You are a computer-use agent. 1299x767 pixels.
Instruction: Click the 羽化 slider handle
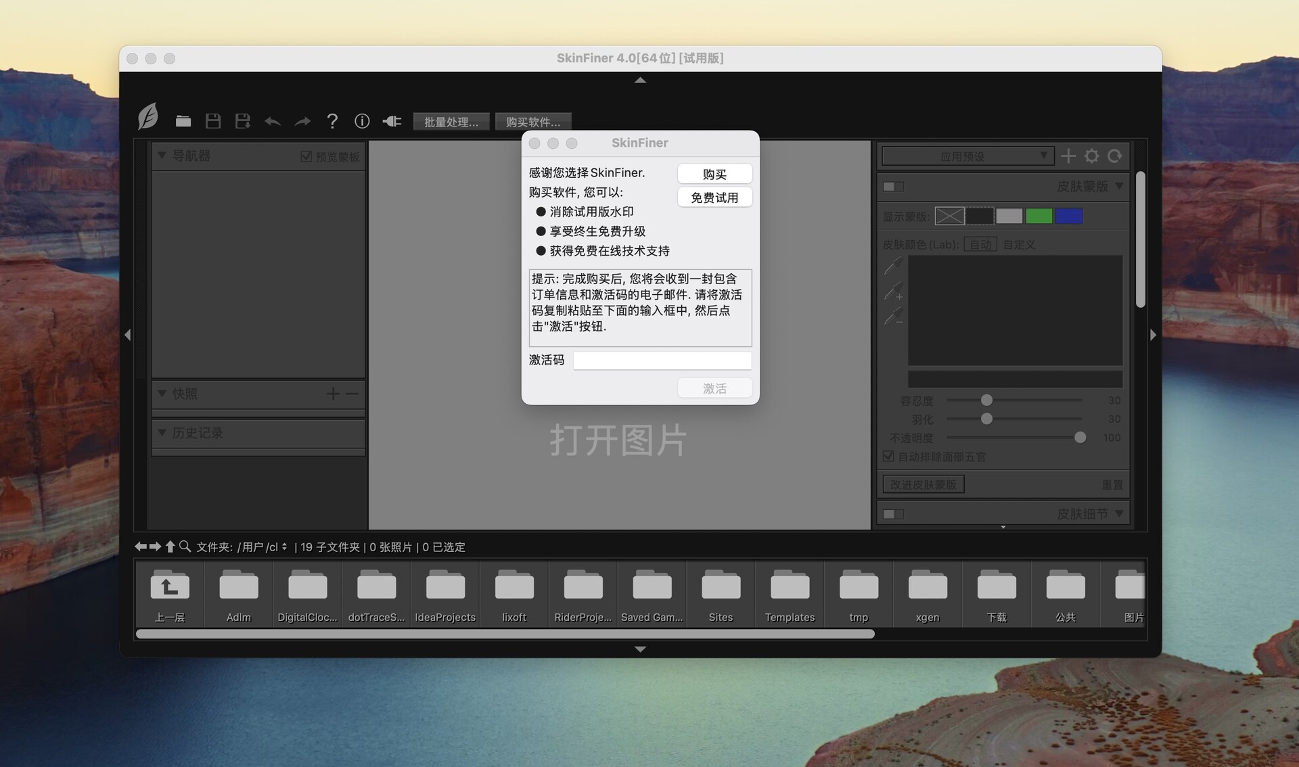click(x=986, y=419)
